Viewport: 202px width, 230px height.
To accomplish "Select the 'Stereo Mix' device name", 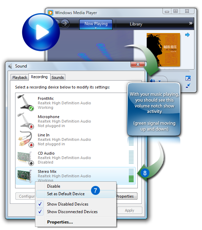I will 47,171.
